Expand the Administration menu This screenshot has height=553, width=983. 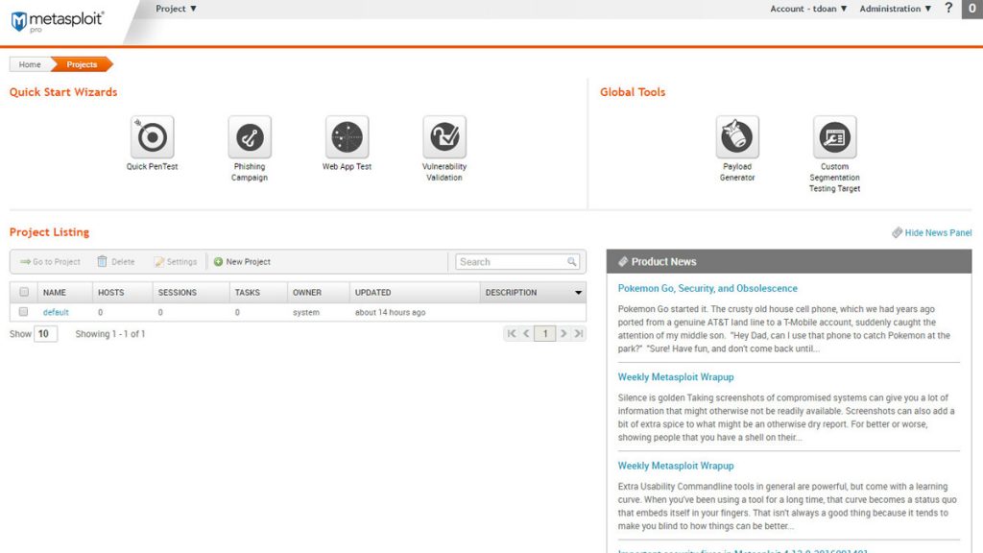(x=895, y=9)
